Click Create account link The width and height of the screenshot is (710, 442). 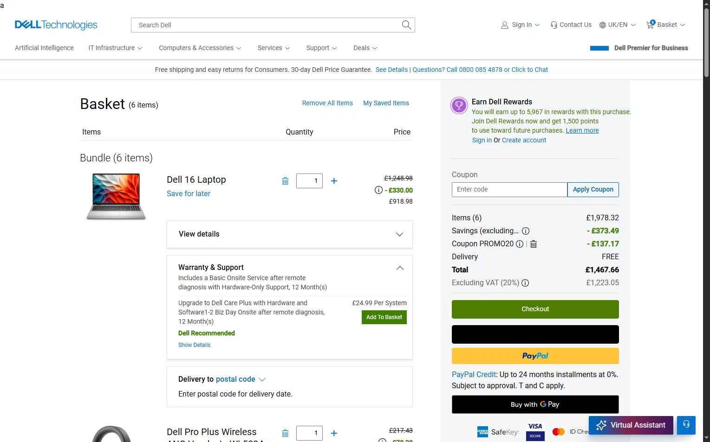tap(524, 140)
